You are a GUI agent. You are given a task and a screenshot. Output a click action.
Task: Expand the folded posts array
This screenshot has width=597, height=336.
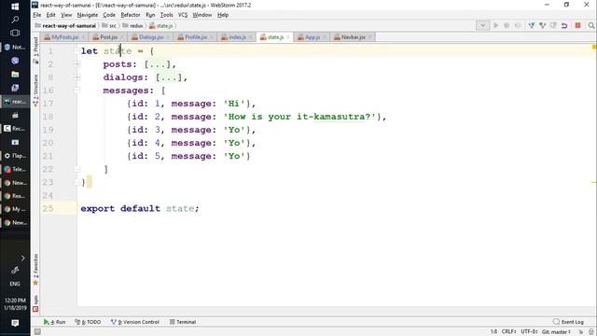click(x=77, y=64)
